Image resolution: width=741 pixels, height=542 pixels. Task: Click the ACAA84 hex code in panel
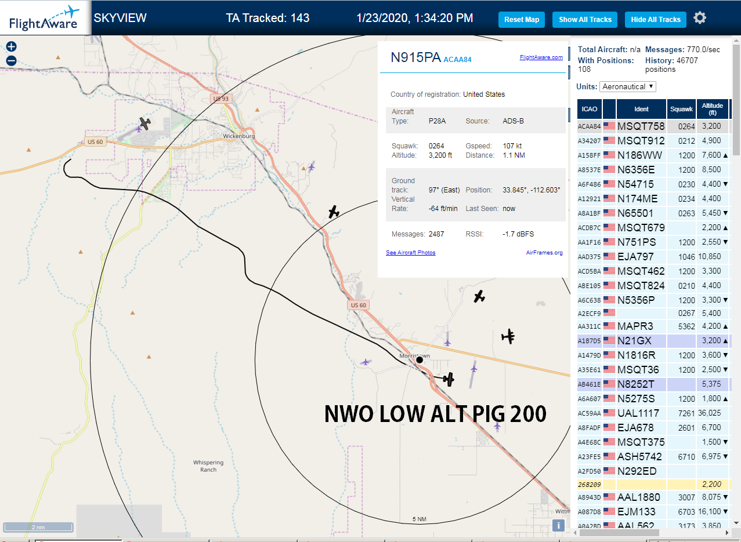click(458, 59)
